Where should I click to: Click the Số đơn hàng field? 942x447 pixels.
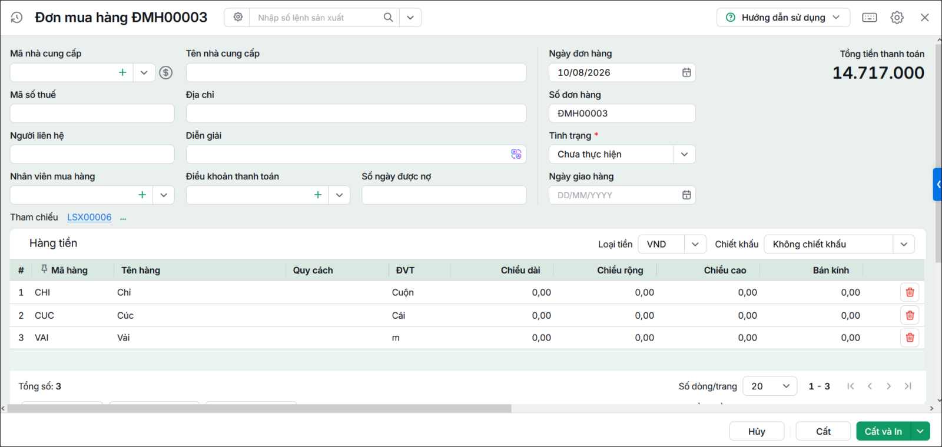622,114
